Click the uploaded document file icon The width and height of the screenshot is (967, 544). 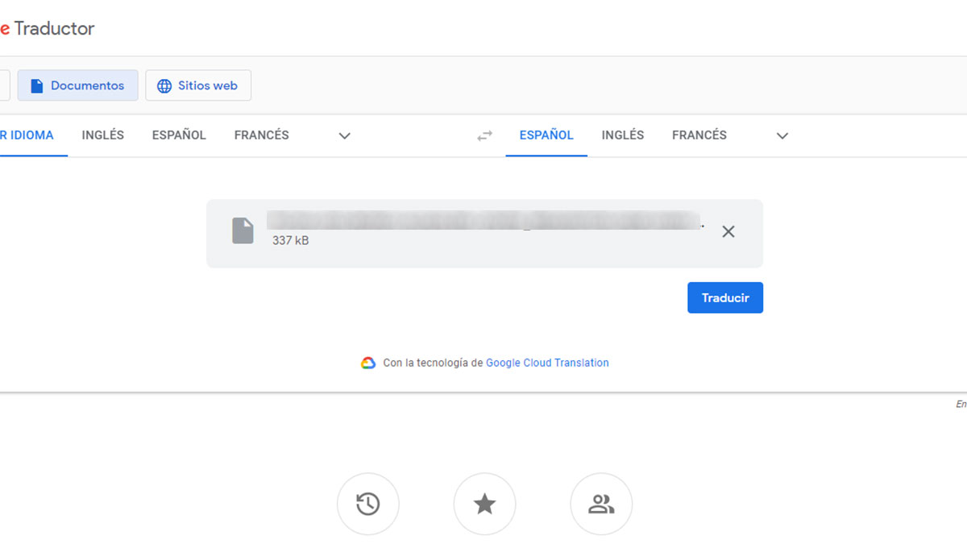tap(243, 230)
